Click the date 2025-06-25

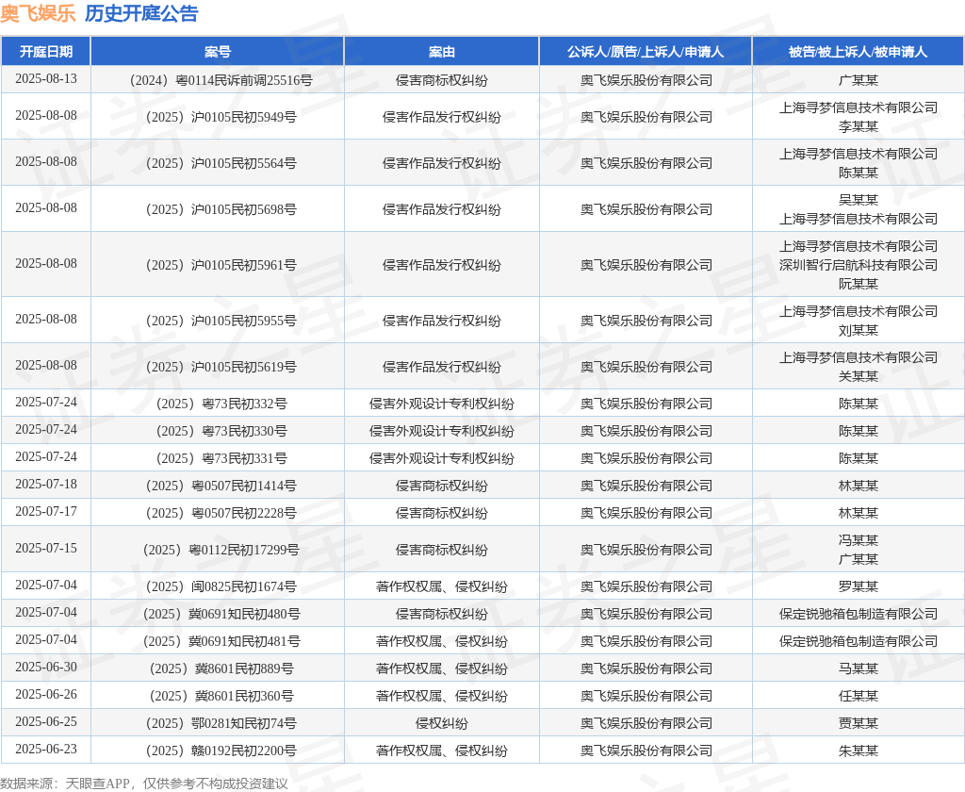click(x=46, y=721)
